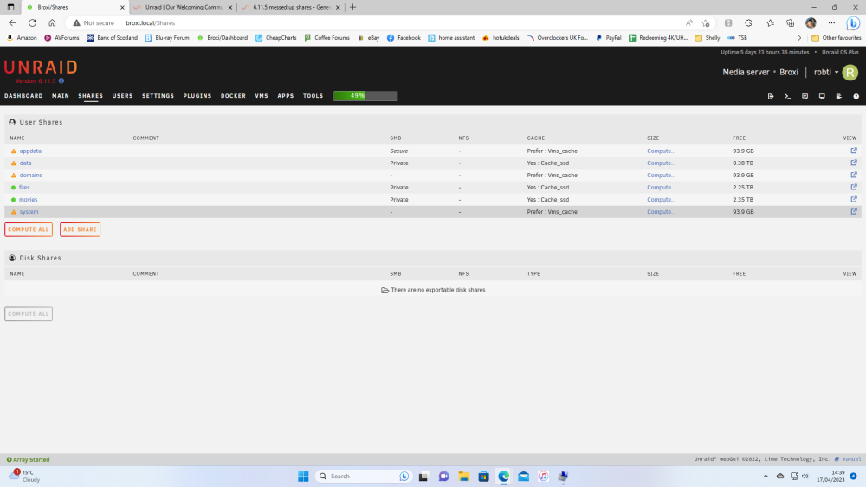Add this page to favourites star
This screenshot has width=866, height=487.
point(705,23)
